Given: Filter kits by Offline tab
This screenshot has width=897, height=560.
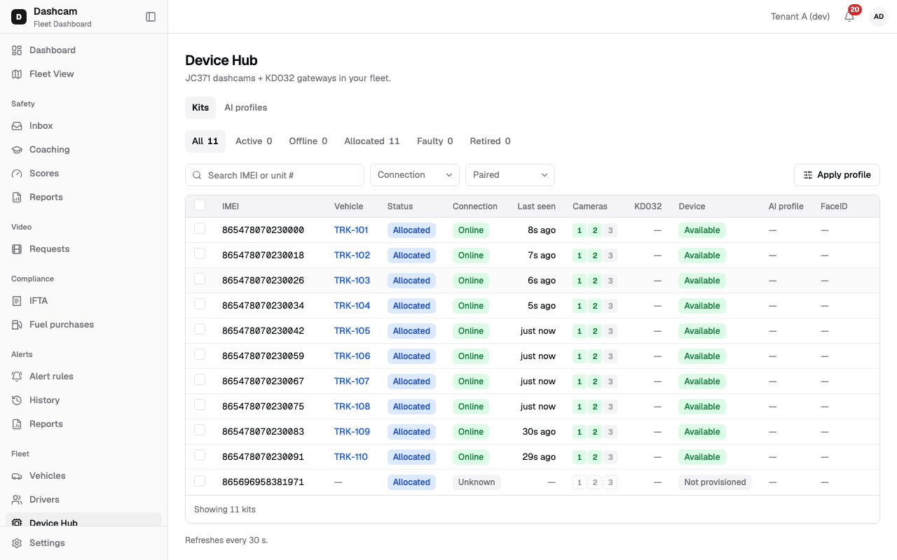Looking at the screenshot, I should (x=308, y=141).
